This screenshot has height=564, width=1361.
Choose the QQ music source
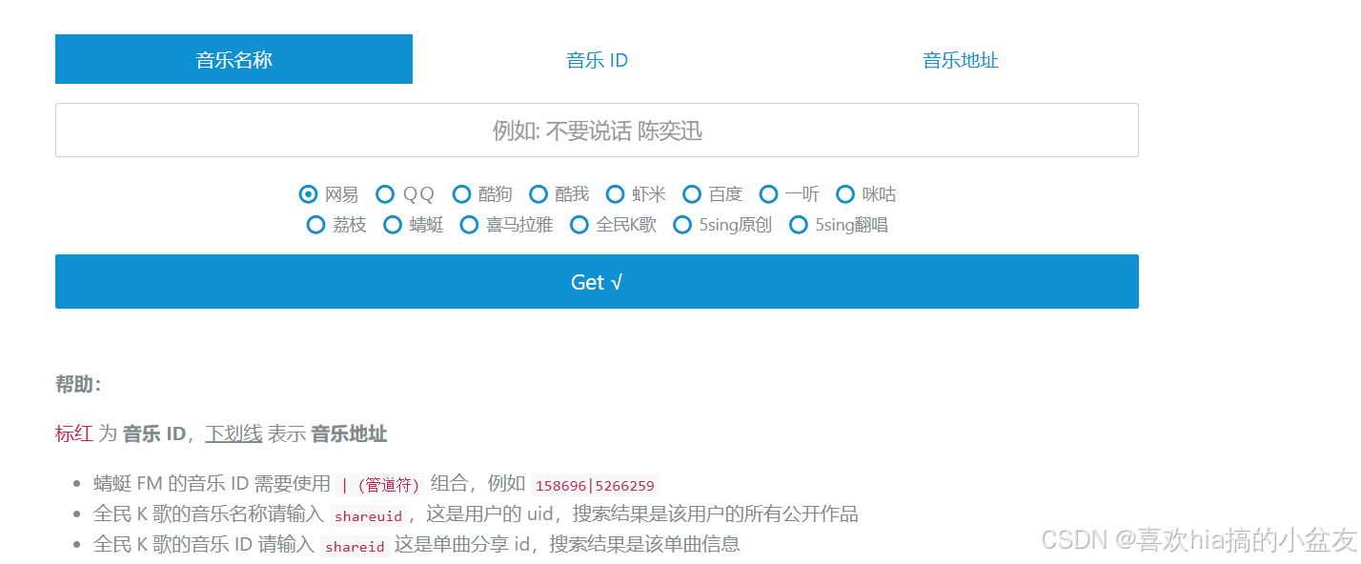pos(385,194)
